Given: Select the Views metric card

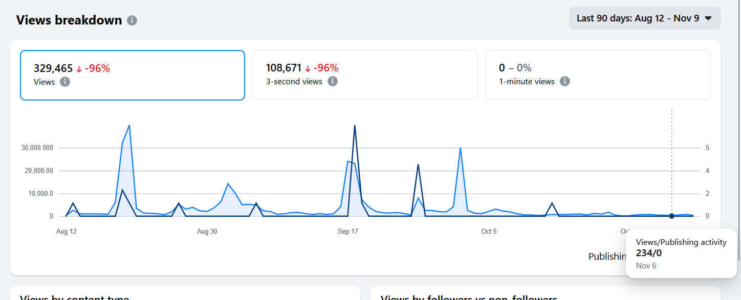Looking at the screenshot, I should [x=132, y=75].
